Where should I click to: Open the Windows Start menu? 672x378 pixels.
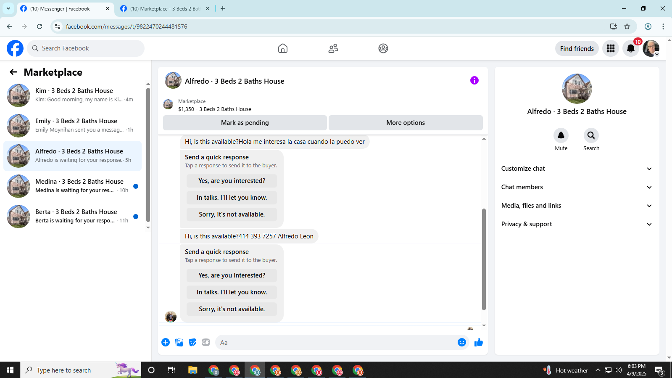click(10, 370)
